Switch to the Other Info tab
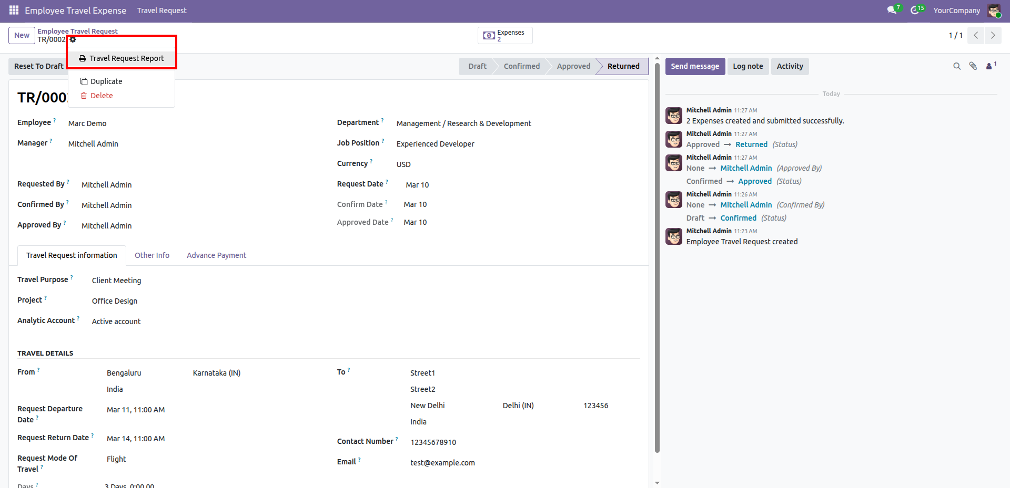 pyautogui.click(x=152, y=255)
